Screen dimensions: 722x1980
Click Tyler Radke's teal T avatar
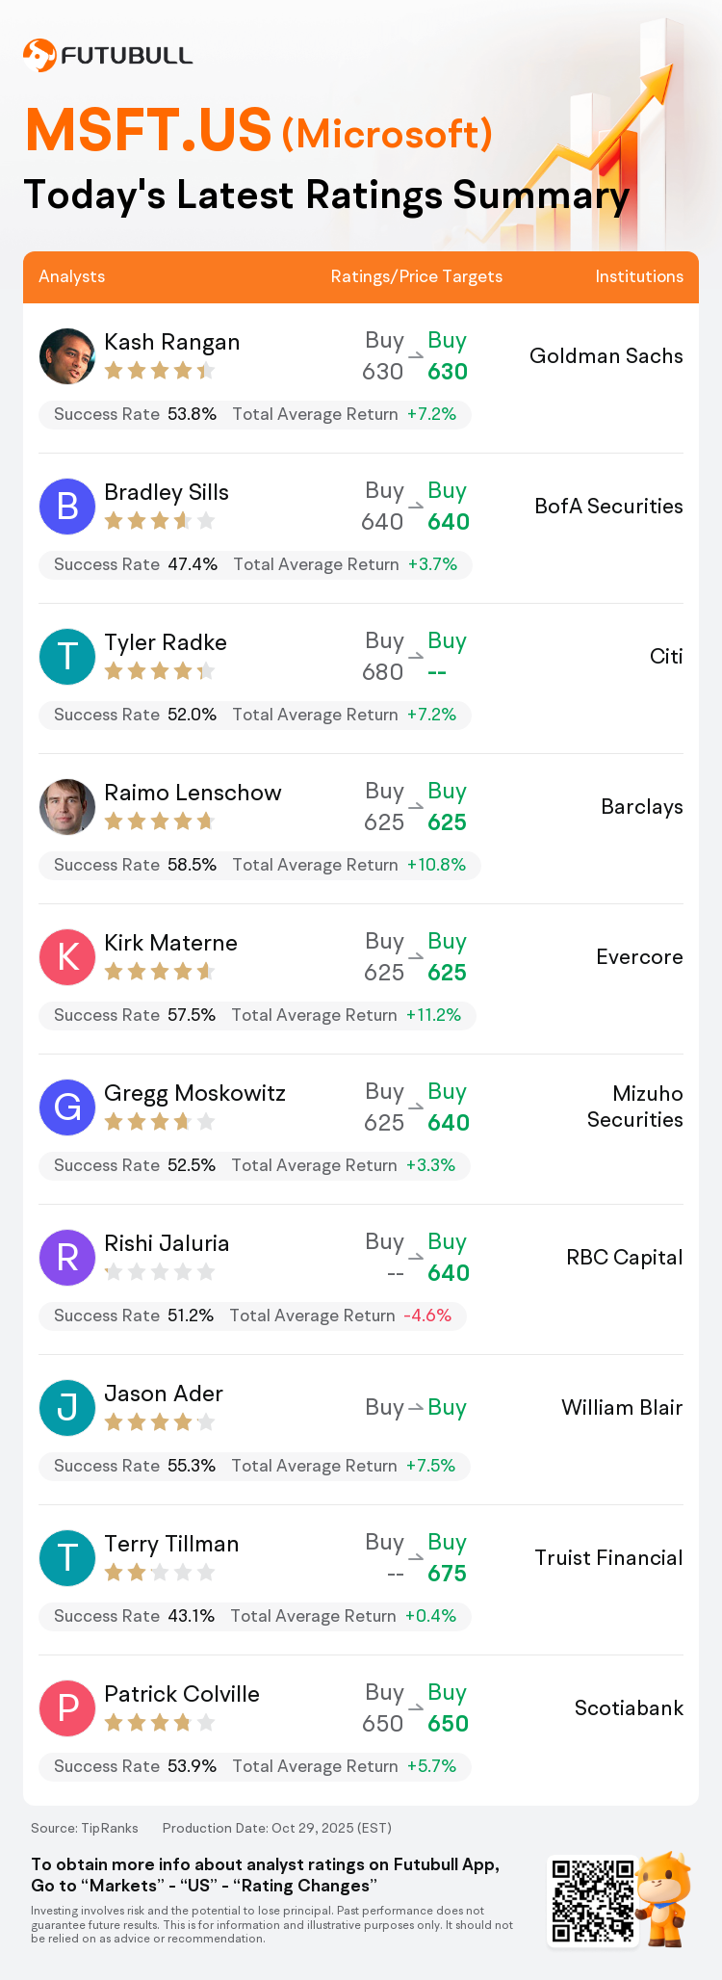tap(67, 657)
